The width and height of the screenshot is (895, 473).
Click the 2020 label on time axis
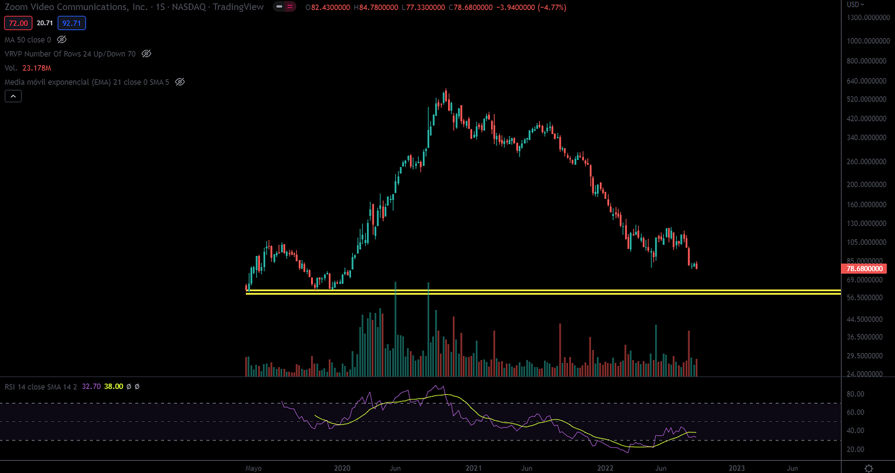point(342,468)
